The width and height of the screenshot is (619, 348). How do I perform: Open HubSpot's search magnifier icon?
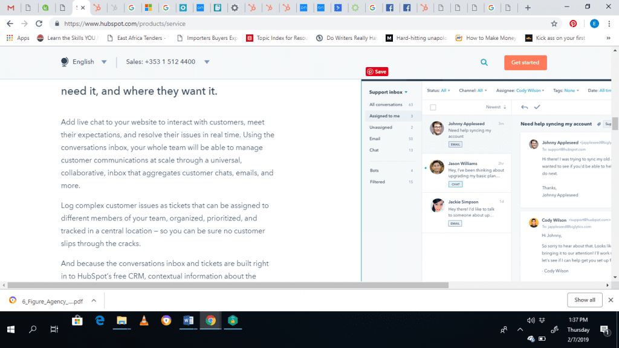coord(484,62)
